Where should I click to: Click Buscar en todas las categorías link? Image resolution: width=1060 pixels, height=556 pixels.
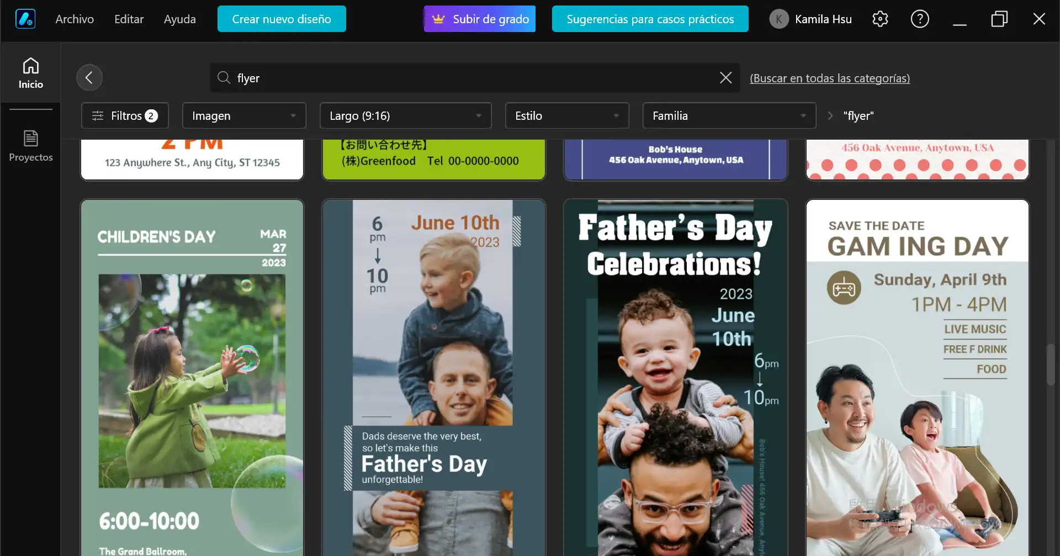830,78
